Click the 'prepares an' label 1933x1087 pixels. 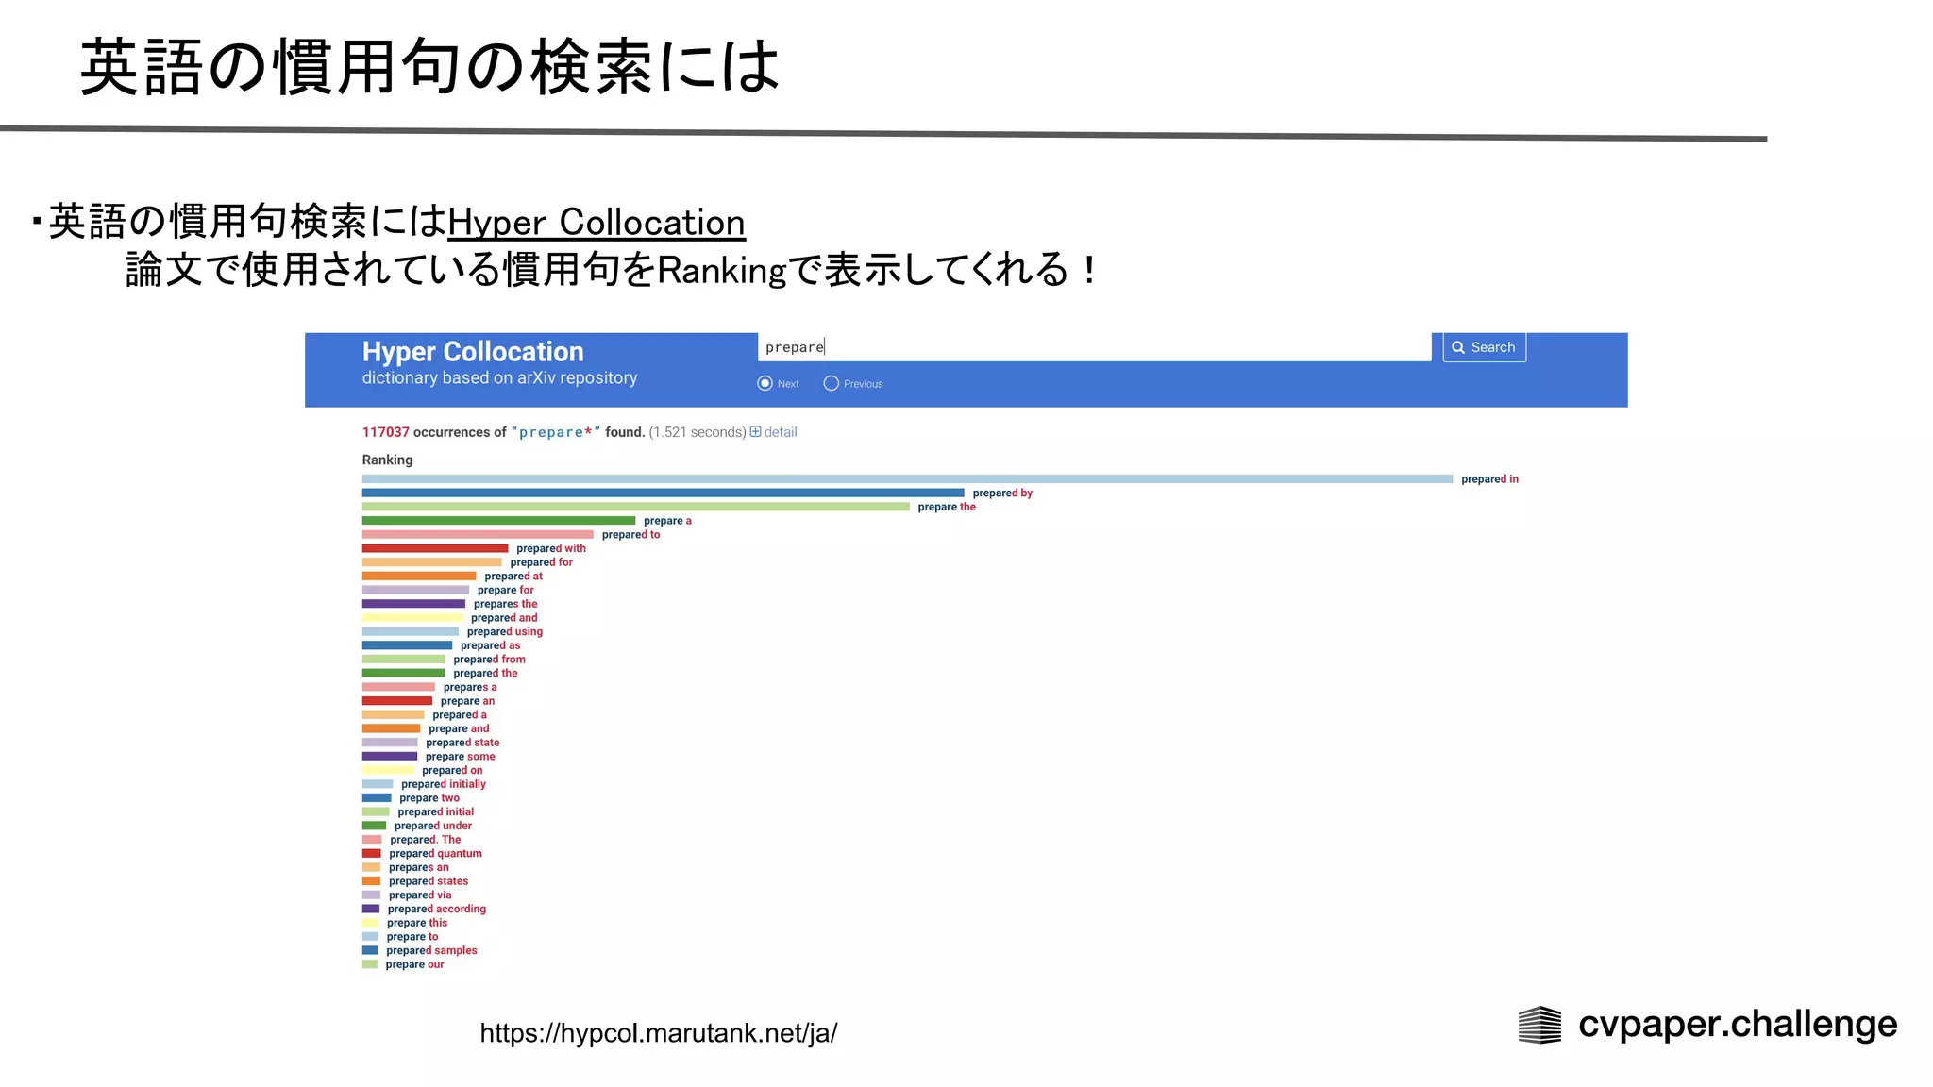coord(419,868)
